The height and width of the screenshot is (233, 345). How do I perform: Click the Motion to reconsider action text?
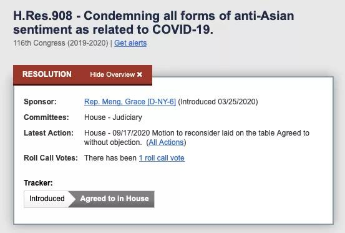coord(197,137)
